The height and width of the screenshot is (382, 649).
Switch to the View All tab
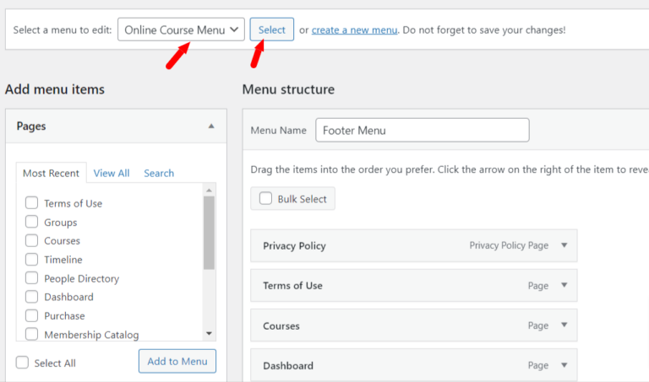[x=112, y=173]
